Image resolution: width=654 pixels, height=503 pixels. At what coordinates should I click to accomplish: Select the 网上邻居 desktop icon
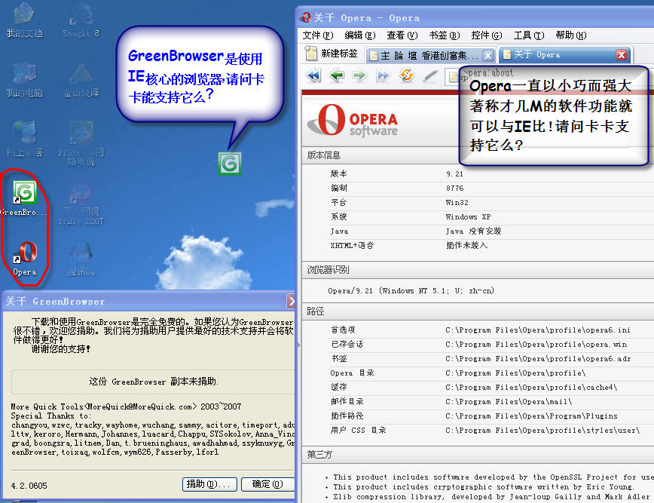(x=24, y=139)
